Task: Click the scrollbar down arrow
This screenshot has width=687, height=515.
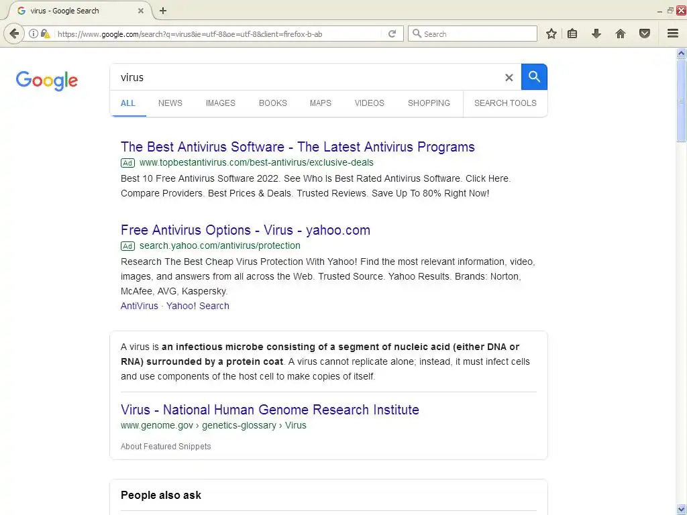Action: [682, 510]
